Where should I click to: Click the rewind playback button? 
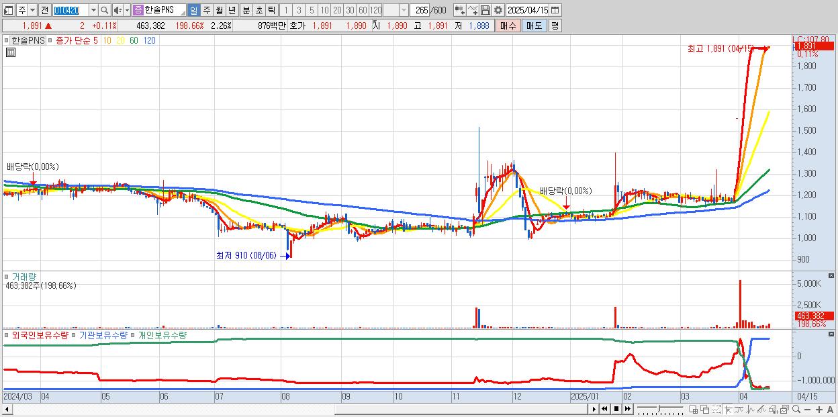click(x=604, y=409)
